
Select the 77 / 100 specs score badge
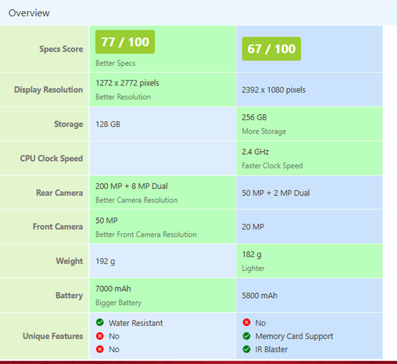pos(125,42)
